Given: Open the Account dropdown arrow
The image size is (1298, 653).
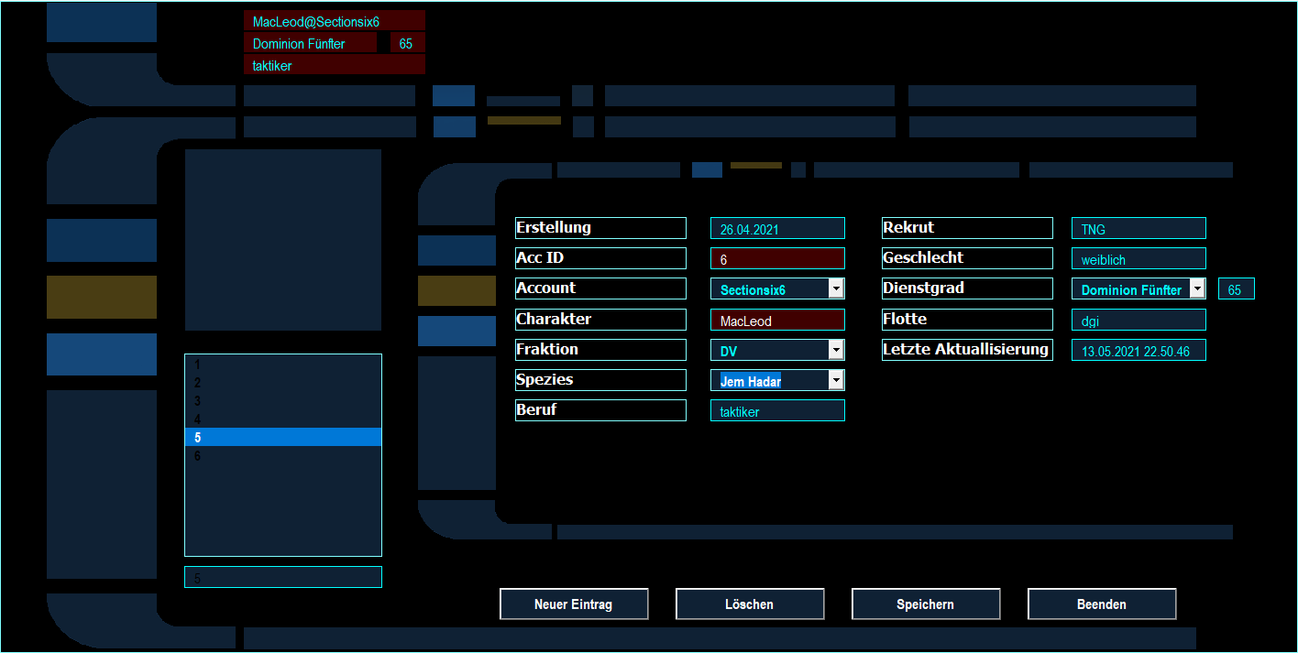Looking at the screenshot, I should 835,288.
